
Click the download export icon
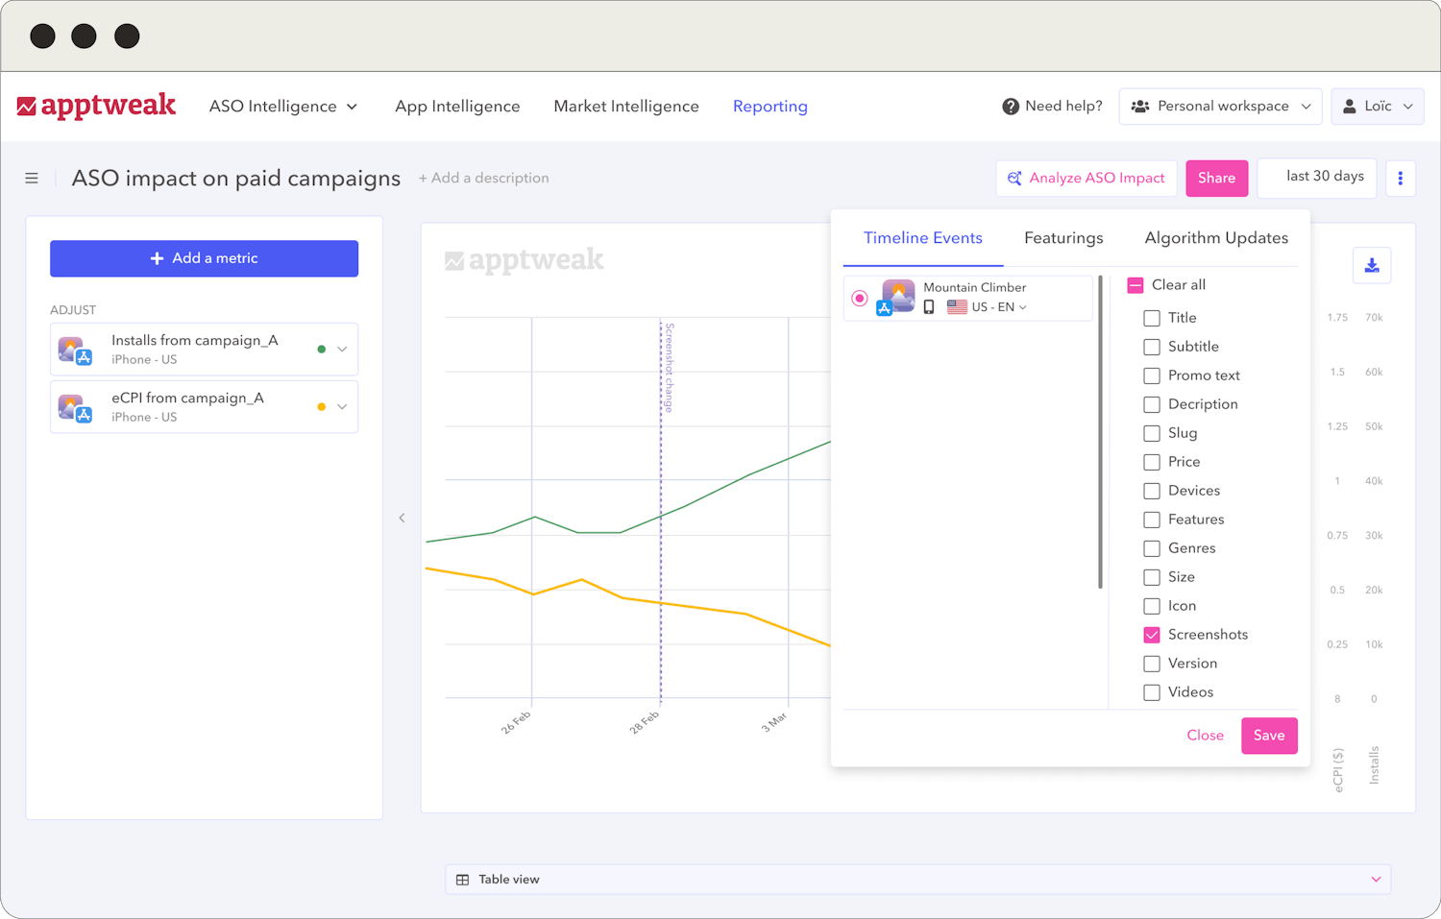[1371, 265]
